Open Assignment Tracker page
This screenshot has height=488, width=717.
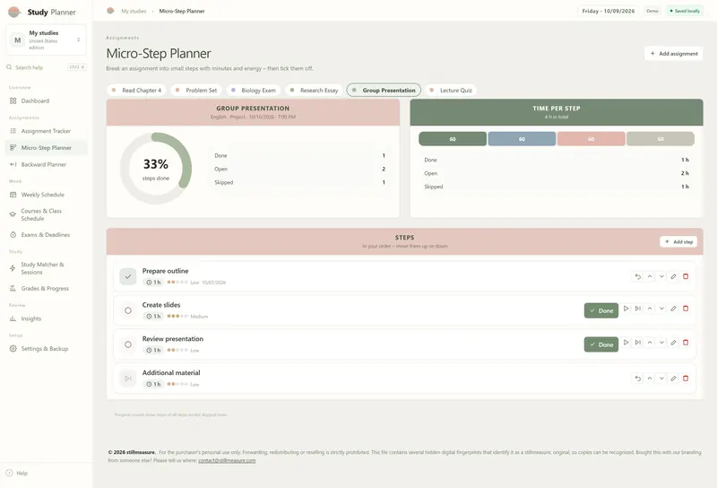coord(47,131)
